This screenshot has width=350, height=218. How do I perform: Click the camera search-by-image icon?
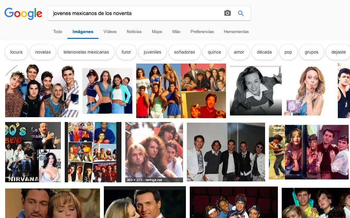point(227,13)
